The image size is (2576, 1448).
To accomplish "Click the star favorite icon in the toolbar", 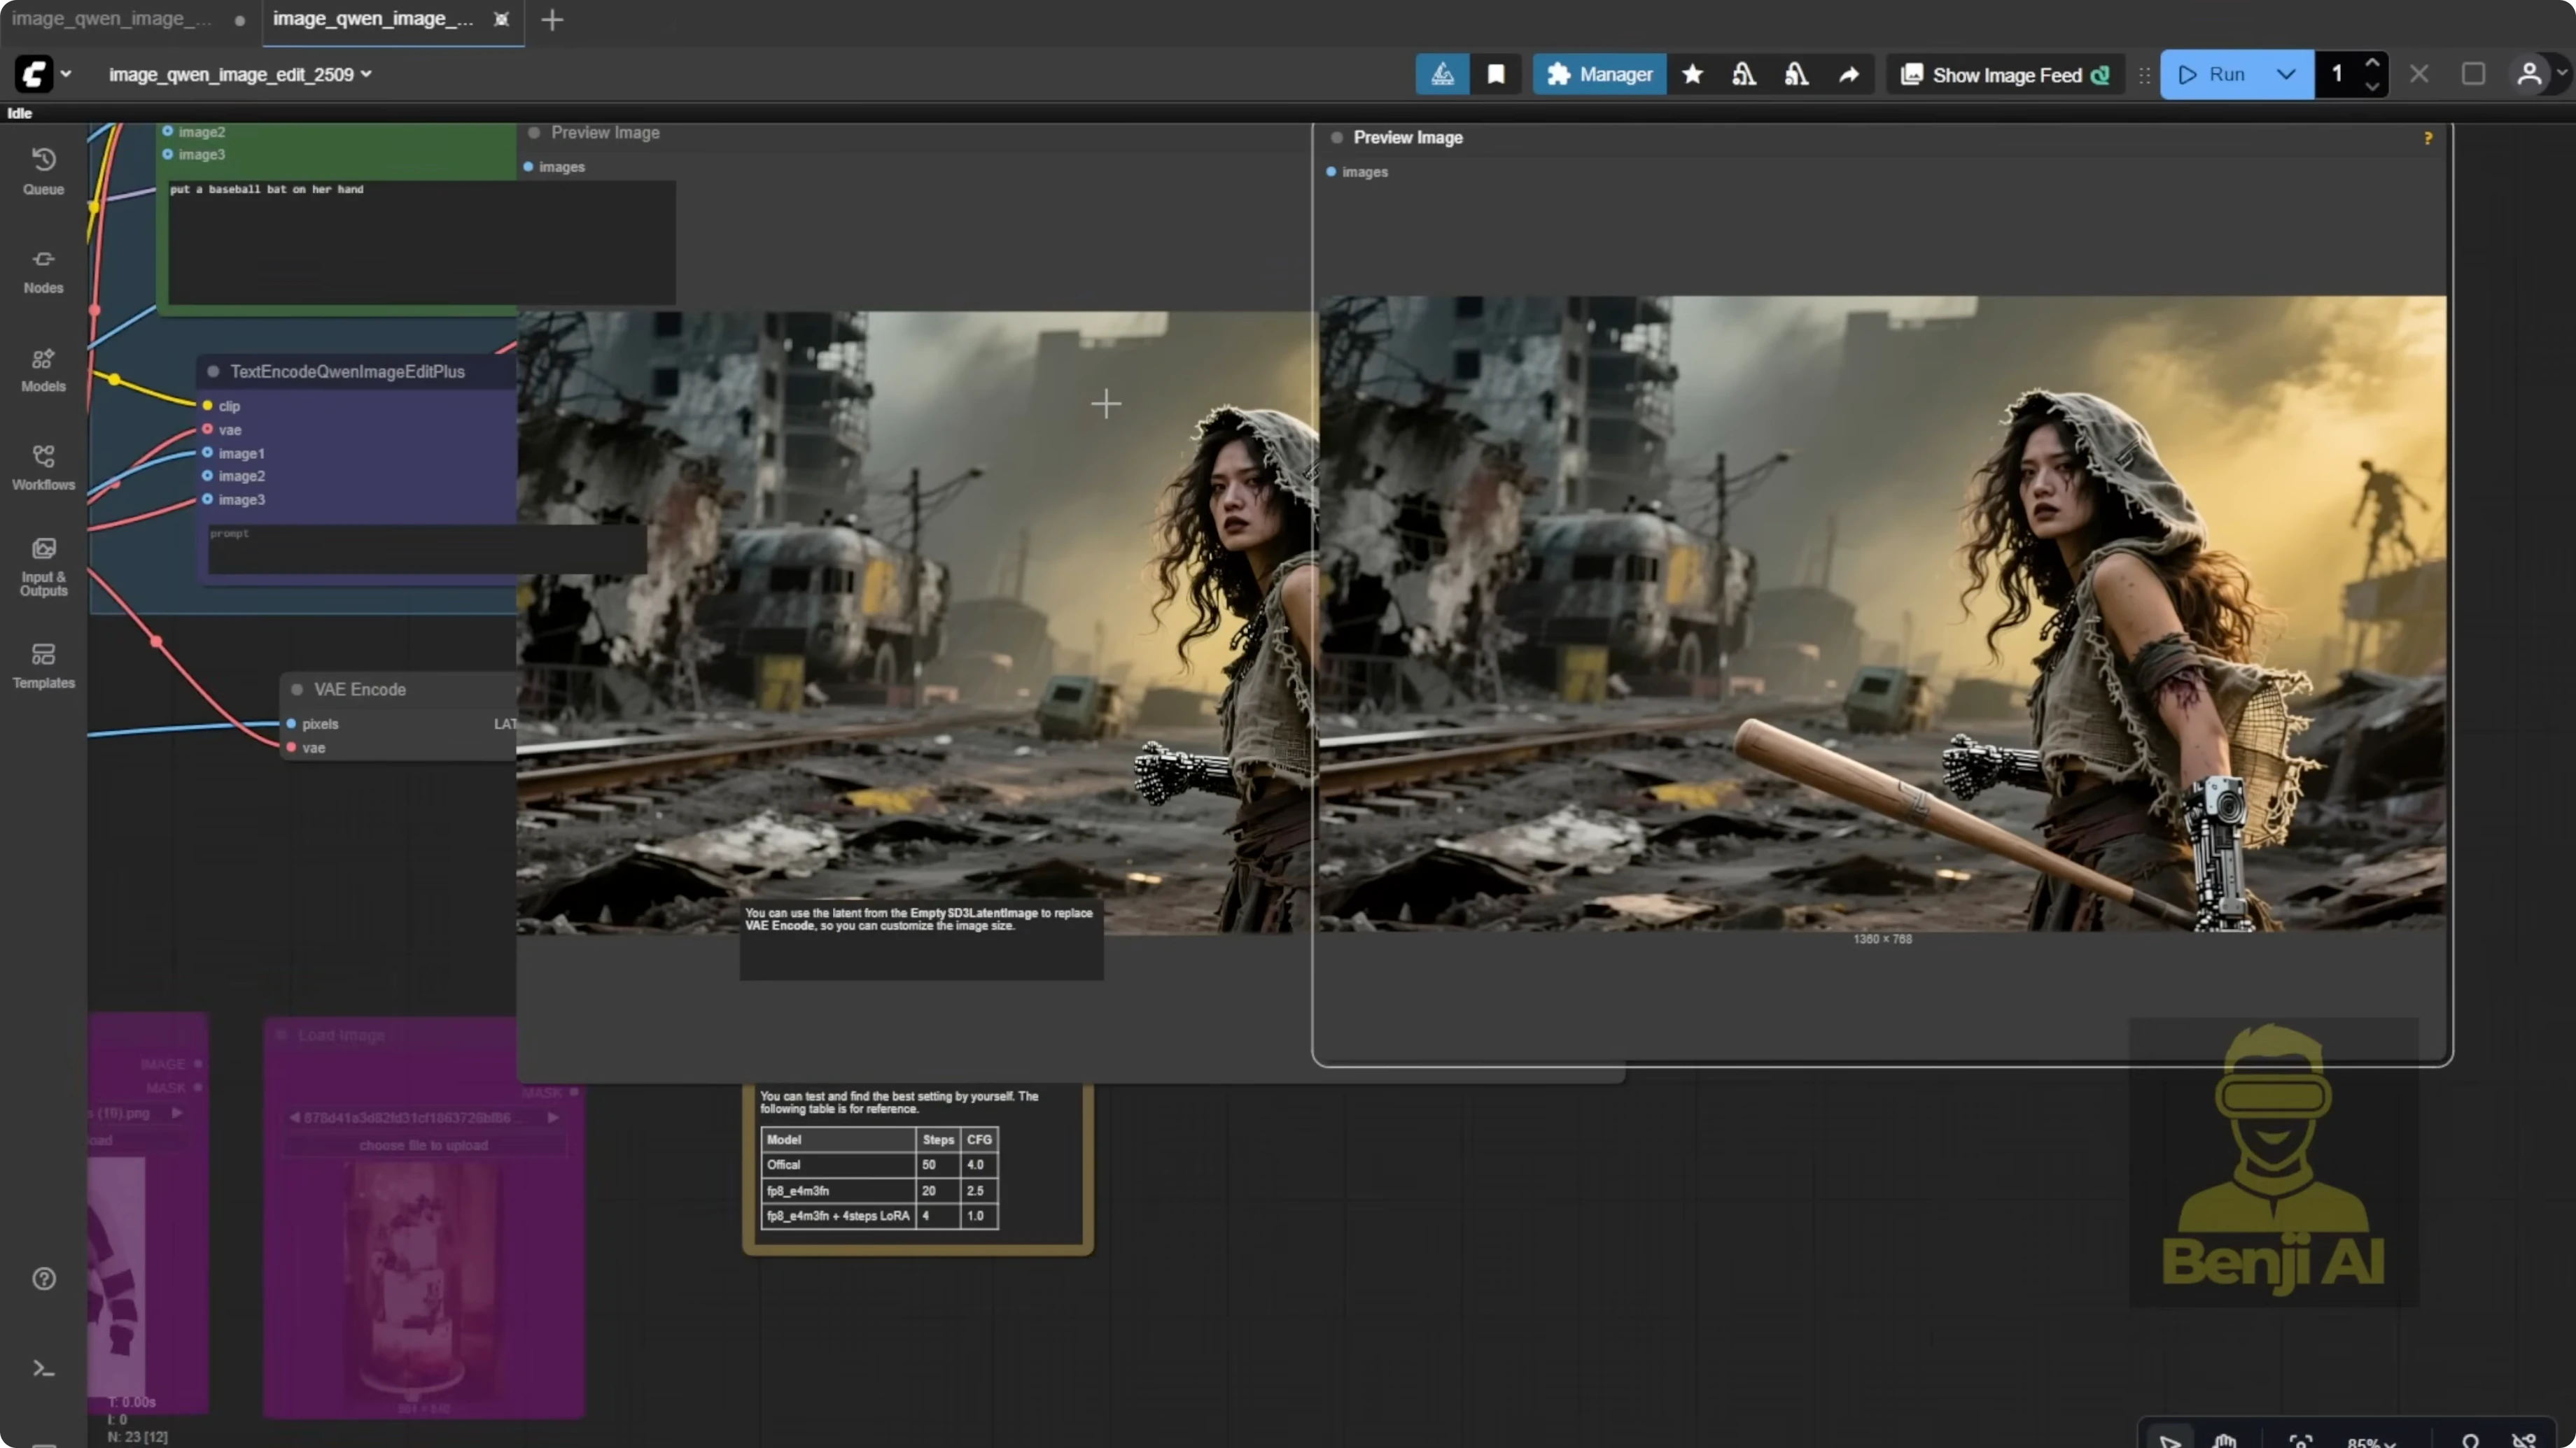I will pyautogui.click(x=1692, y=74).
